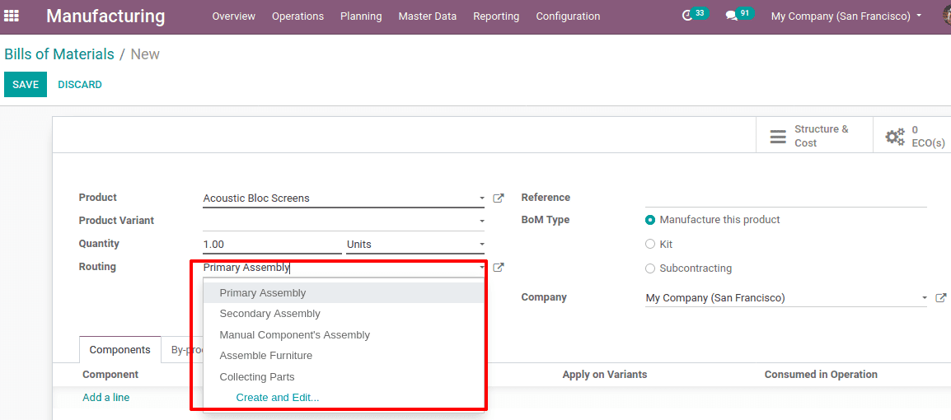Click the Consumed in Operation column header

tap(822, 375)
